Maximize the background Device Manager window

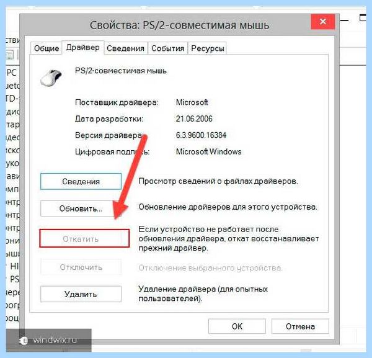pyautogui.click(x=363, y=18)
